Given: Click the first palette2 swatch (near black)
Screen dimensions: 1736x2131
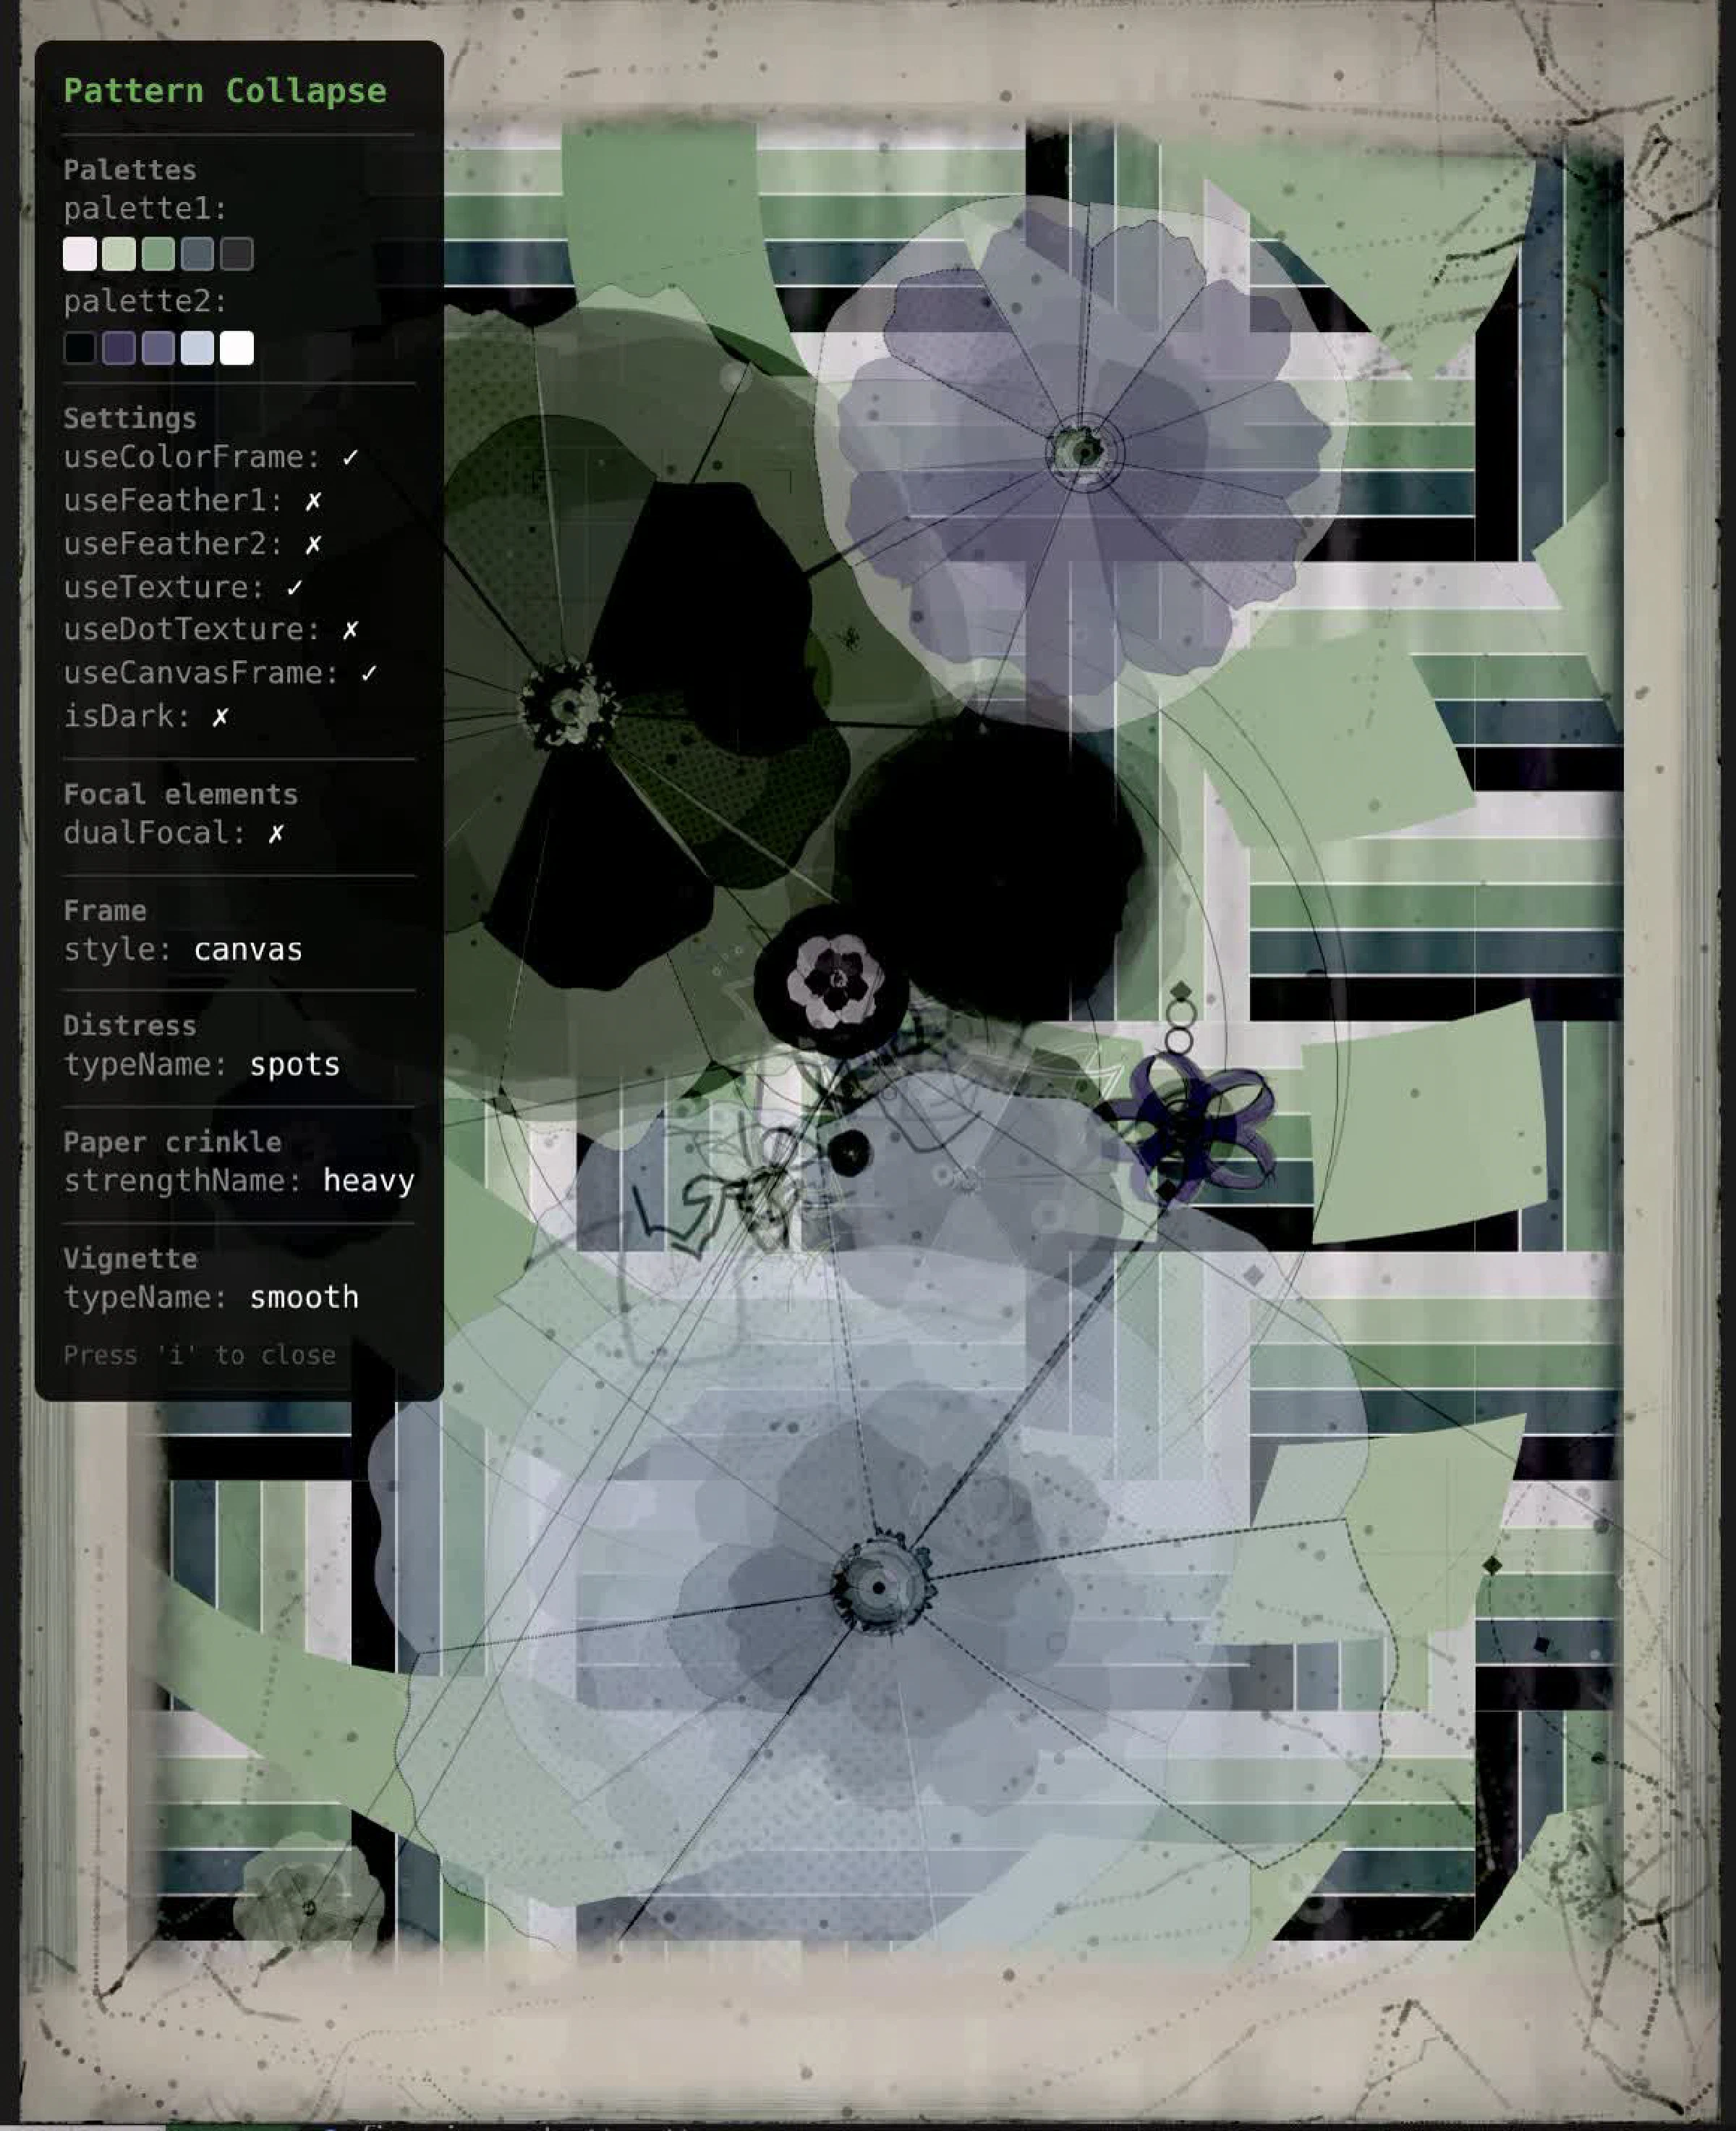Looking at the screenshot, I should [x=80, y=348].
